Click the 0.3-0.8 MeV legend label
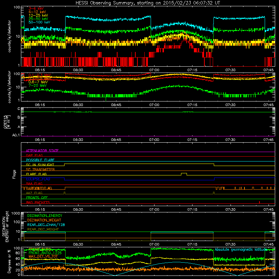 40,78
